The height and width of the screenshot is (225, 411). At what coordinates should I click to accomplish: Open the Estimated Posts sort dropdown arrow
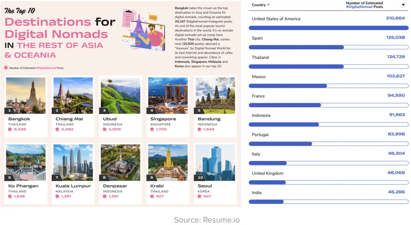coord(403,5)
